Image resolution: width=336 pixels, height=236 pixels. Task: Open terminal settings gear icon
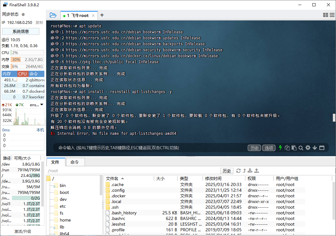point(308,148)
